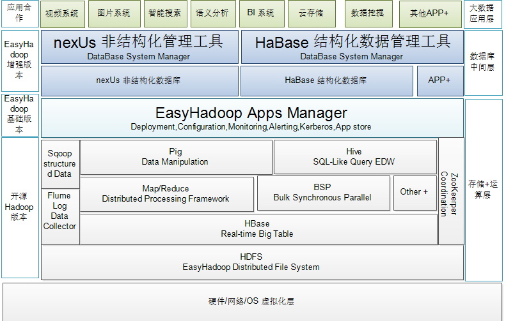The image size is (506, 321).
Task: Click the 存储+运算层 label
Action: click(x=484, y=190)
